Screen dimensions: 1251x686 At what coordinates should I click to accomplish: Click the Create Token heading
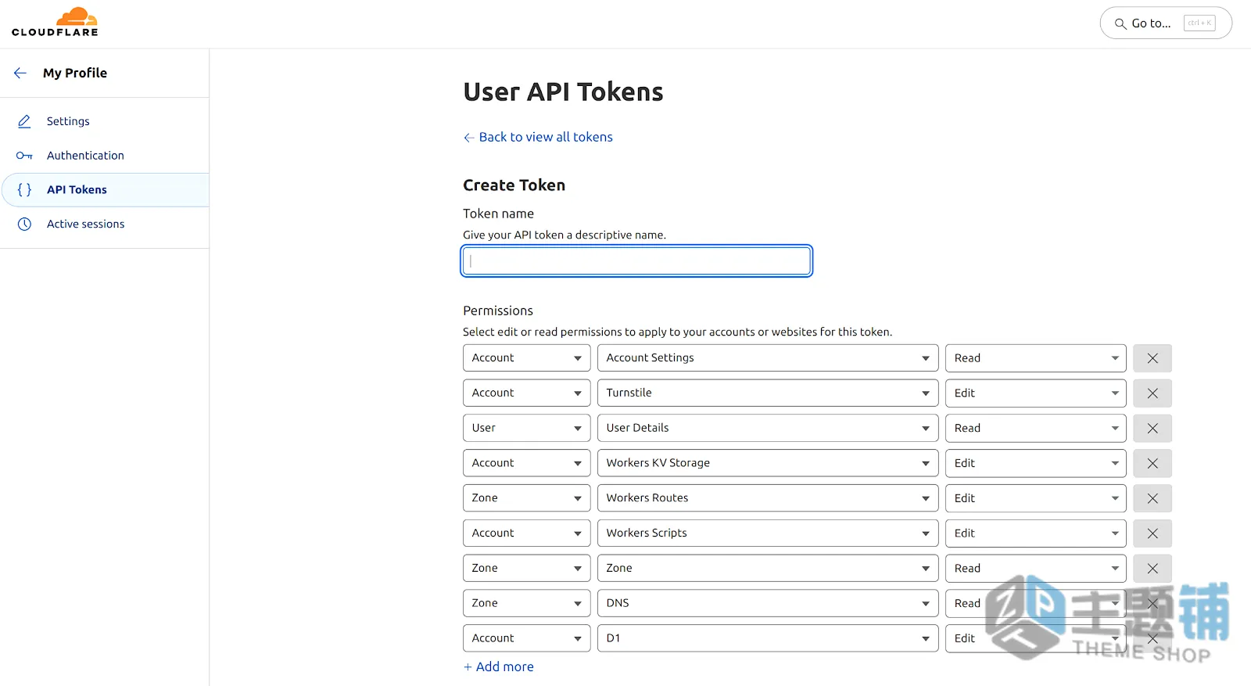(514, 185)
